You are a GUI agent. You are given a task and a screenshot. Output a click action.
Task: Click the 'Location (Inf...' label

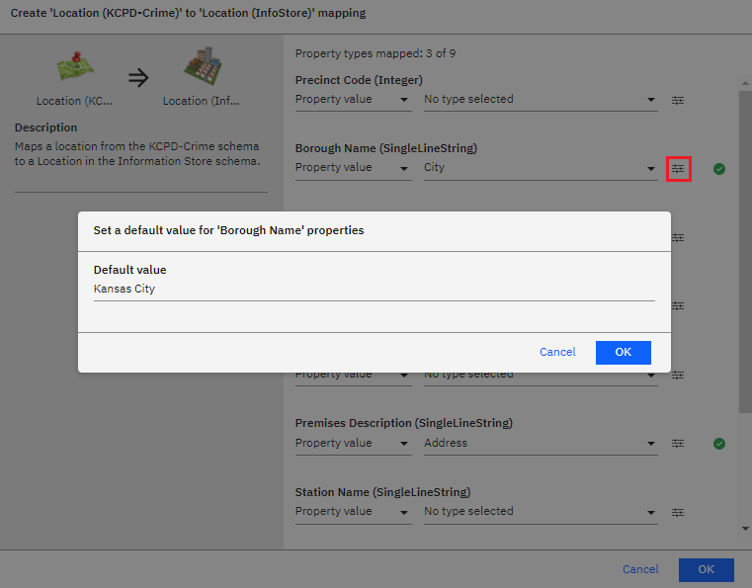click(x=201, y=101)
